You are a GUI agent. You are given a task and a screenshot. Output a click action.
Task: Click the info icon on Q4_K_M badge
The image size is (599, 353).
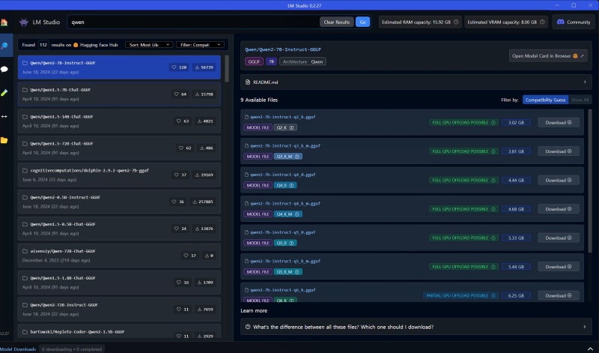[x=297, y=214]
